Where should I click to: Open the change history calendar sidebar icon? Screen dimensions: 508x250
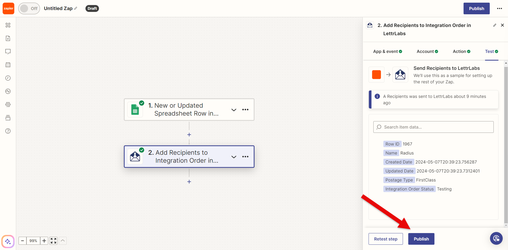(x=8, y=65)
